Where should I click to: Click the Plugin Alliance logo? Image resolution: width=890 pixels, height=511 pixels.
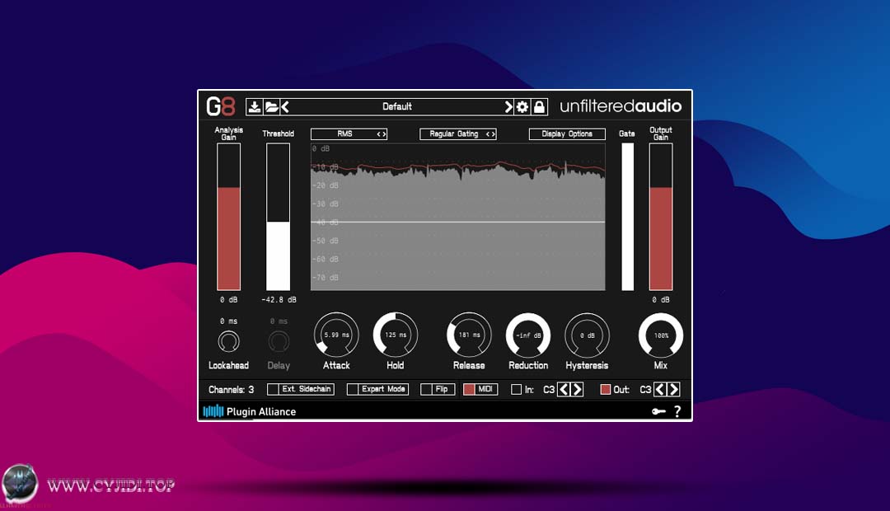(x=250, y=411)
